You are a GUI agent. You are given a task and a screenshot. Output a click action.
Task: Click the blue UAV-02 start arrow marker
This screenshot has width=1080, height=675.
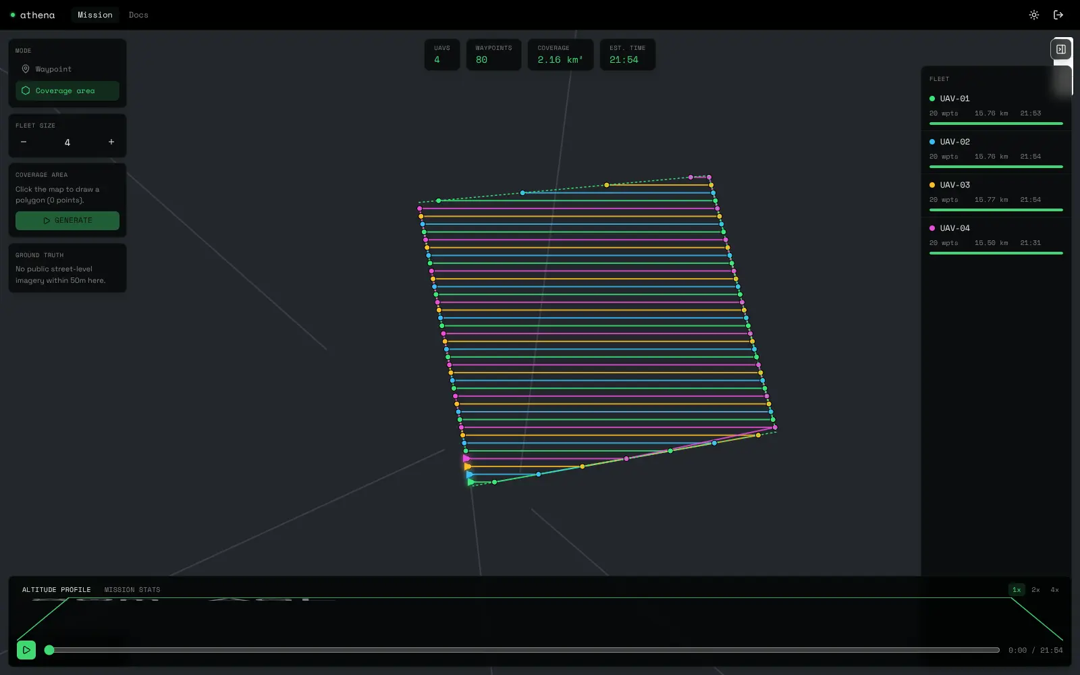click(469, 475)
